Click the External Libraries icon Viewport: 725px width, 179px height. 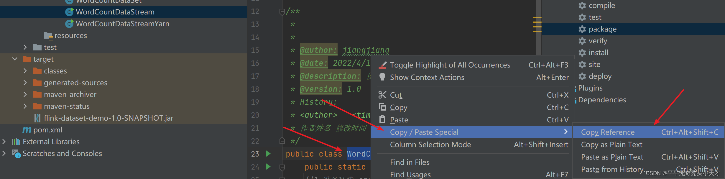point(16,142)
